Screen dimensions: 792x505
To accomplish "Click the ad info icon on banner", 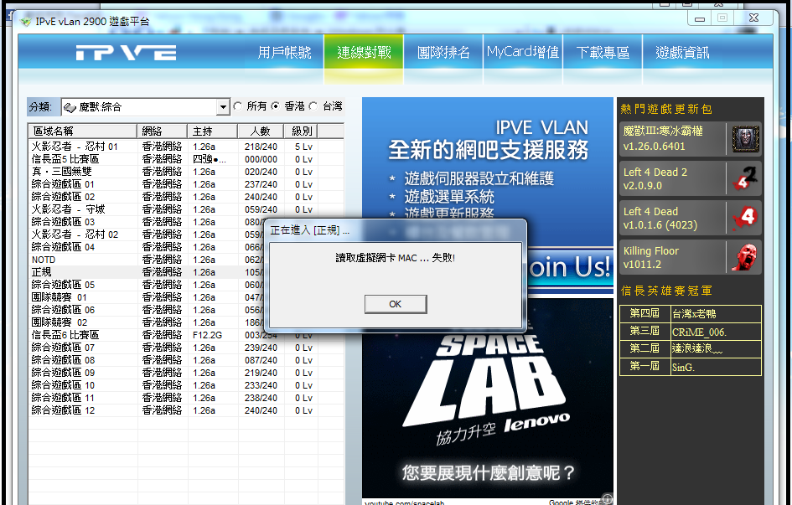I will click(x=608, y=499).
